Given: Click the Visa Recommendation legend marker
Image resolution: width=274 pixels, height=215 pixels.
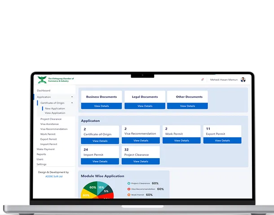Looking at the screenshot, I should click(129, 189).
